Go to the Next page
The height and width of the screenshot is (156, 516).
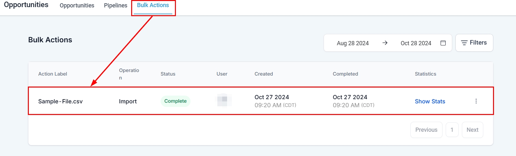pyautogui.click(x=472, y=130)
